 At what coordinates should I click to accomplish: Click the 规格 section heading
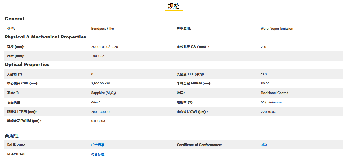click(174, 6)
